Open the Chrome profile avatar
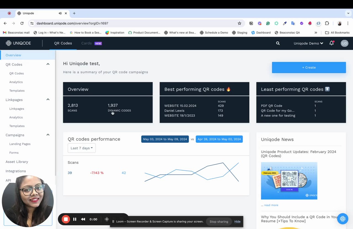Image resolution: width=353 pixels, height=229 pixels. (x=339, y=23)
